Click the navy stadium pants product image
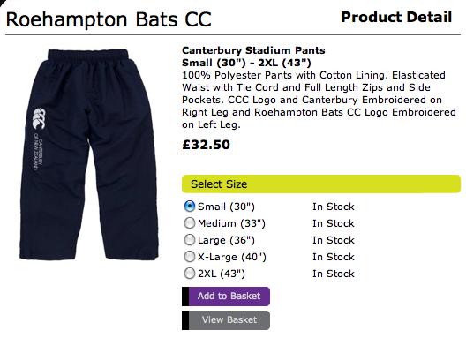The height and width of the screenshot is (338, 466). (x=89, y=154)
